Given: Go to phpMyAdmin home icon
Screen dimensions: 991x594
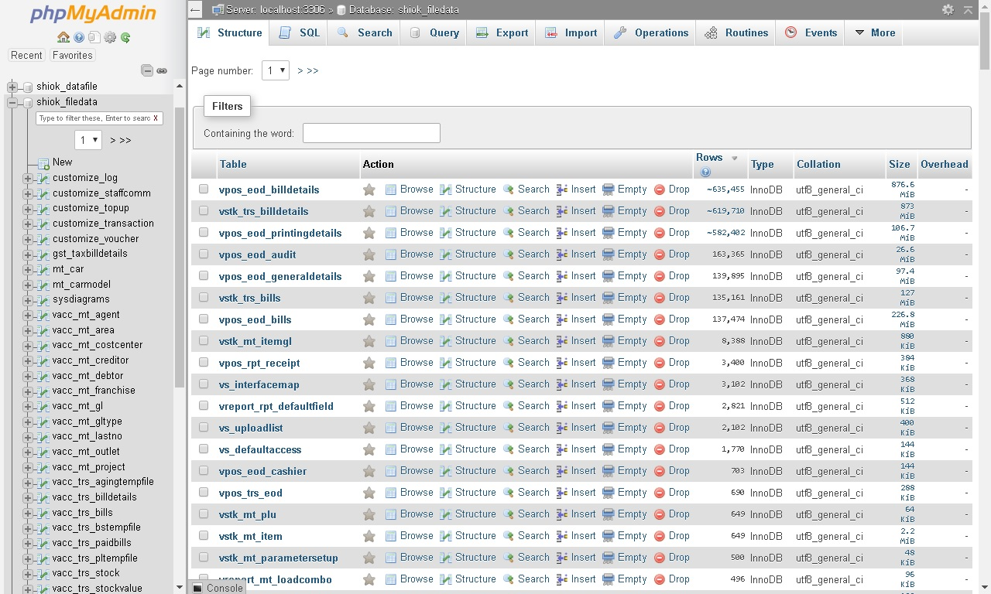Looking at the screenshot, I should click(x=63, y=37).
